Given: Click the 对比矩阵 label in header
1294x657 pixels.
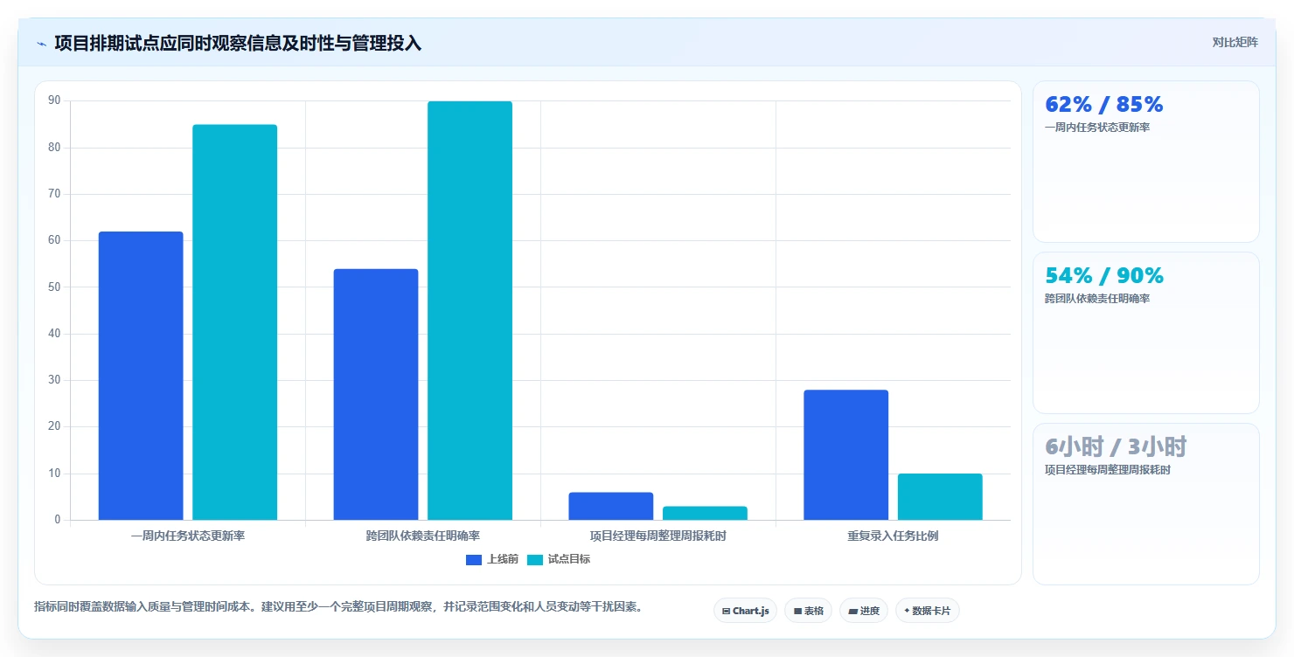Looking at the screenshot, I should [1235, 43].
